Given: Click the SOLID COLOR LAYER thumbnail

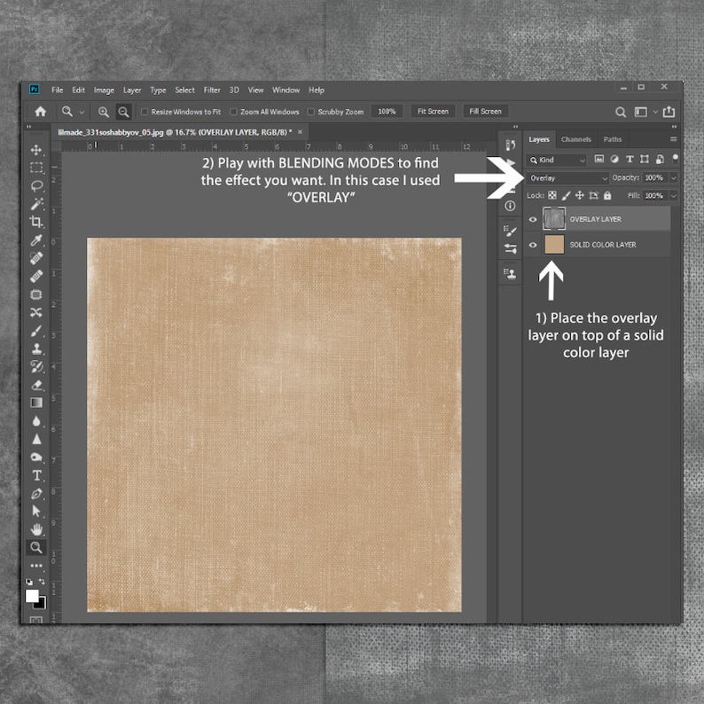Looking at the screenshot, I should pos(554,245).
